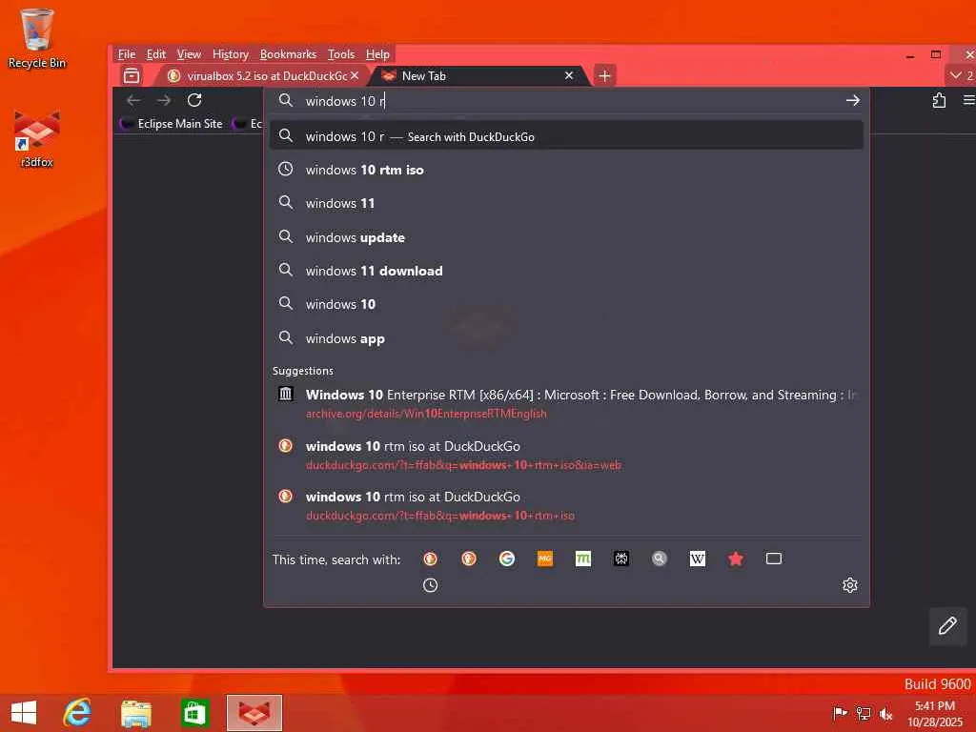Click the Go arrow in address bar
This screenshot has width=976, height=732.
853,100
